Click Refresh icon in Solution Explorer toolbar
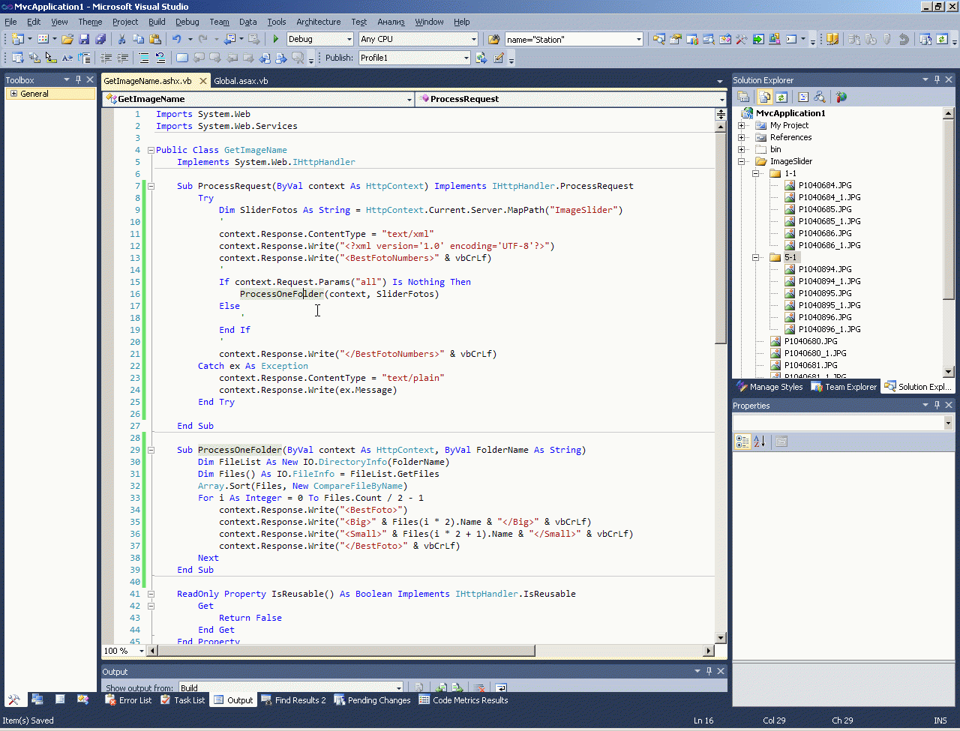The image size is (960, 731). pos(781,97)
